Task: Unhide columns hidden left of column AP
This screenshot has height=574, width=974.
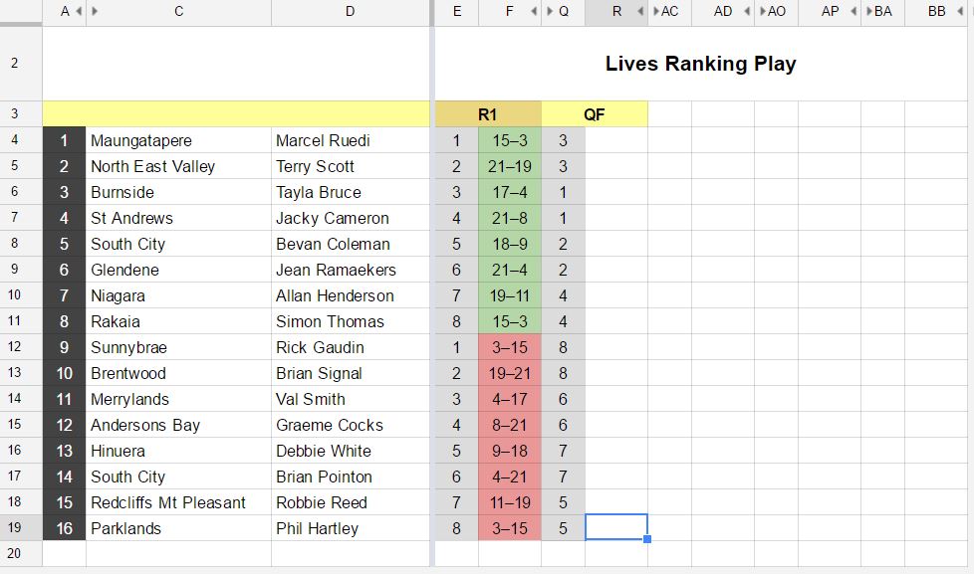Action: (762, 11)
